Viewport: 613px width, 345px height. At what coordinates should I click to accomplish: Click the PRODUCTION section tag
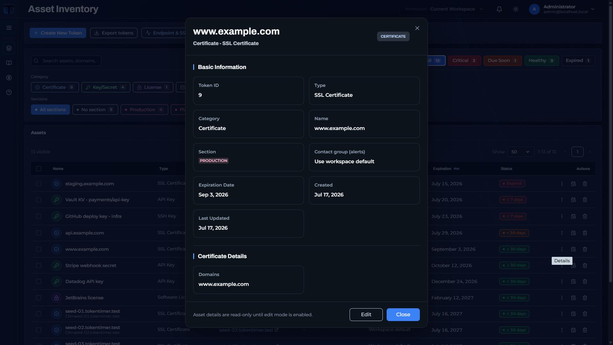point(214,161)
